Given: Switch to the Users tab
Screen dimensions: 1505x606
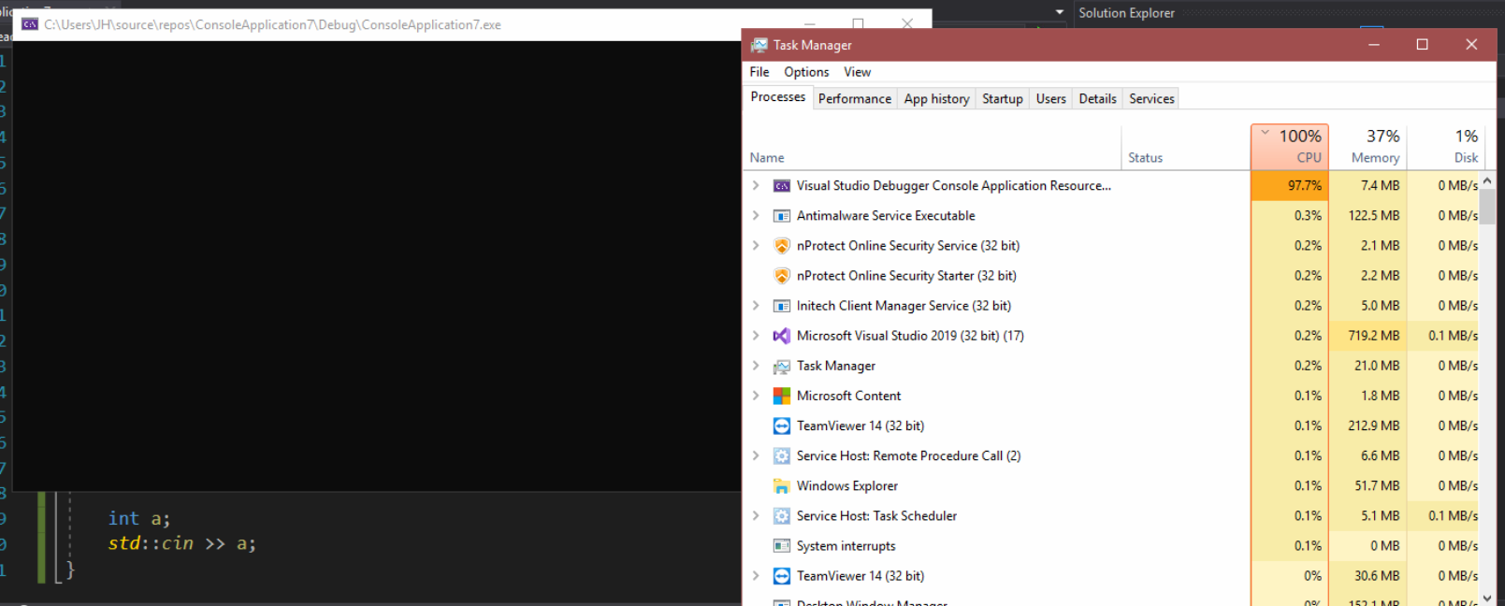Looking at the screenshot, I should click(x=1051, y=98).
